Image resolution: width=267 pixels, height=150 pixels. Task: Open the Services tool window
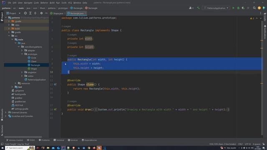pyautogui.click(x=73, y=140)
